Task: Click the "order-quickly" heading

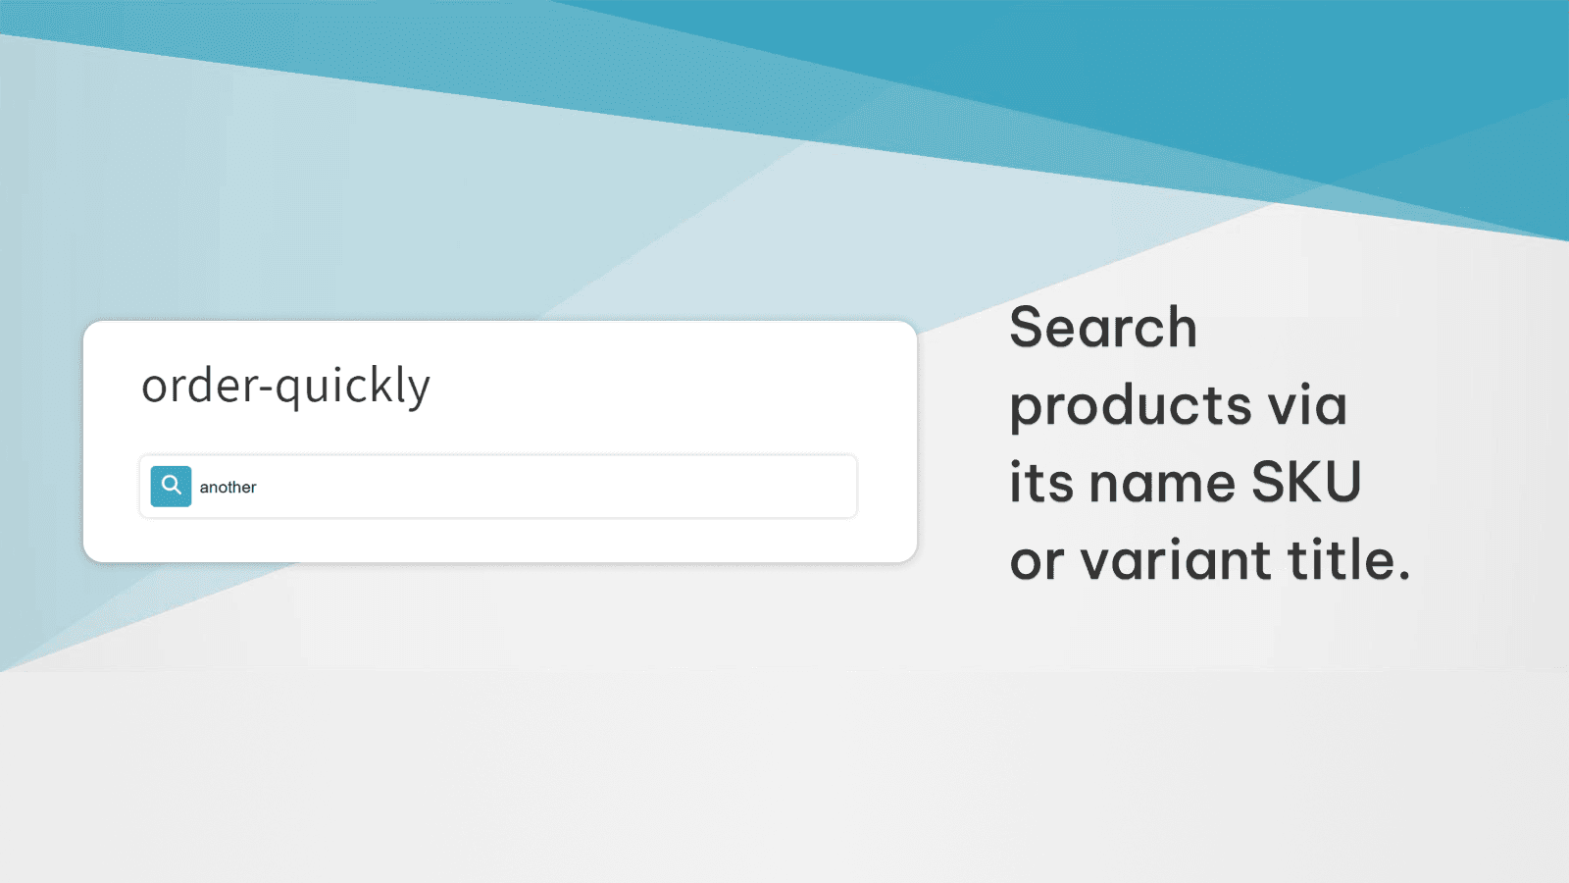Action: tap(285, 386)
